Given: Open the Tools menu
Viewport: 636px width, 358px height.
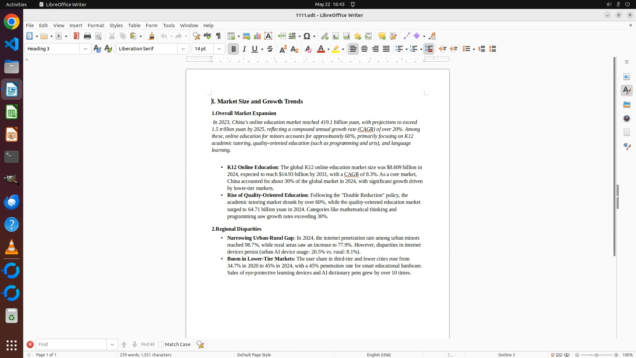Looking at the screenshot, I should pyautogui.click(x=169, y=25).
